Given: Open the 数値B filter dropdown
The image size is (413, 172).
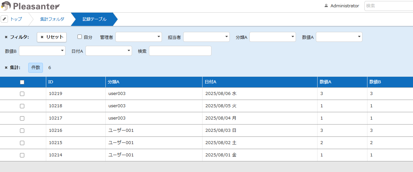Looking at the screenshot, I should (42, 51).
